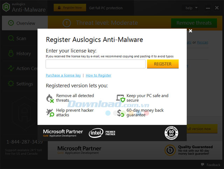The width and height of the screenshot is (224, 169).
Task: Click the Action Center arrows icon
Action: coord(11,68)
